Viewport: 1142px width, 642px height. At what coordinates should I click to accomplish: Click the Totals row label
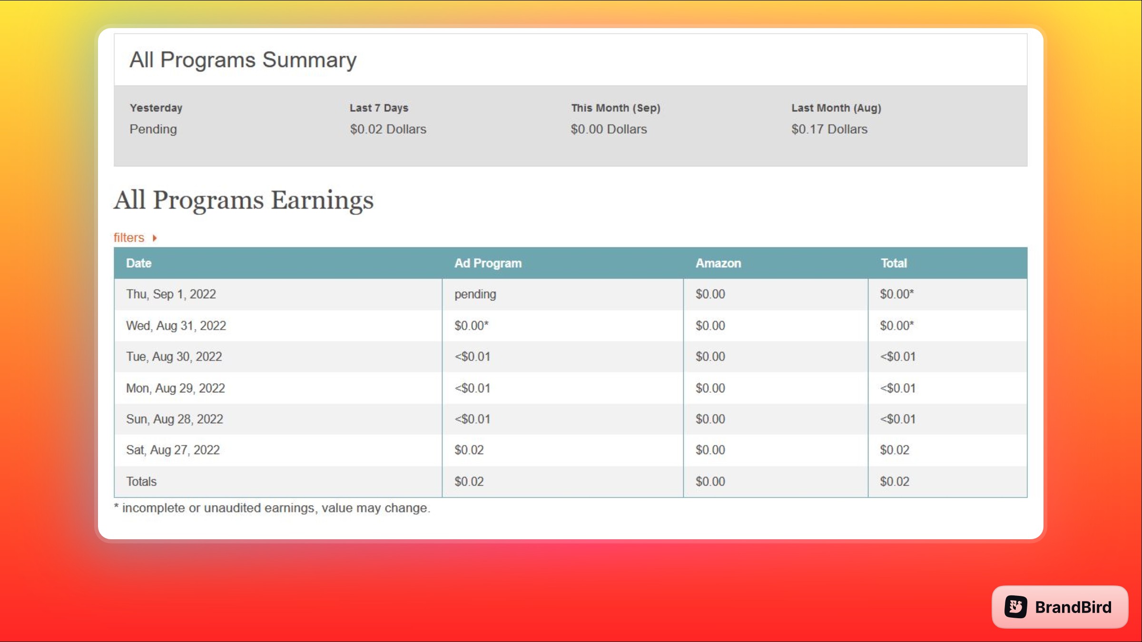coord(141,481)
